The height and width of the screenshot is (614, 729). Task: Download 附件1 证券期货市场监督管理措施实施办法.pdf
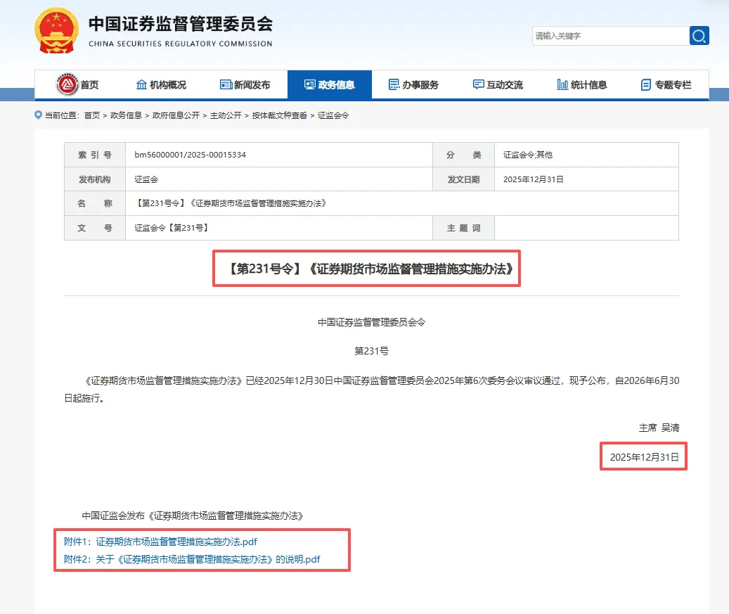coord(160,542)
